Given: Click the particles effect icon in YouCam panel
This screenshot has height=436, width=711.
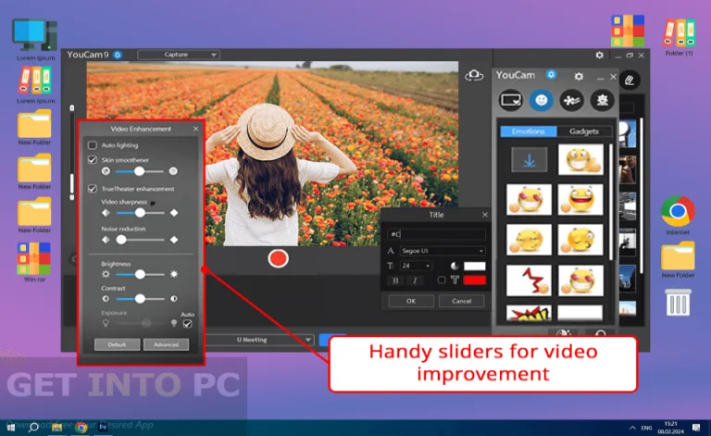Looking at the screenshot, I should 571,99.
